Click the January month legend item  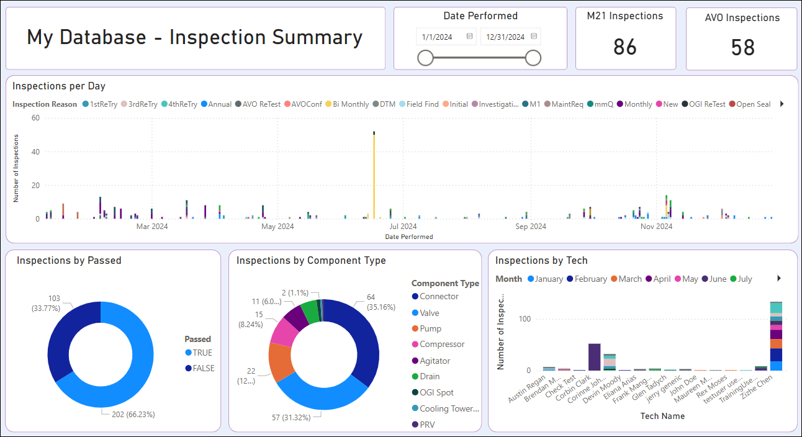(545, 279)
